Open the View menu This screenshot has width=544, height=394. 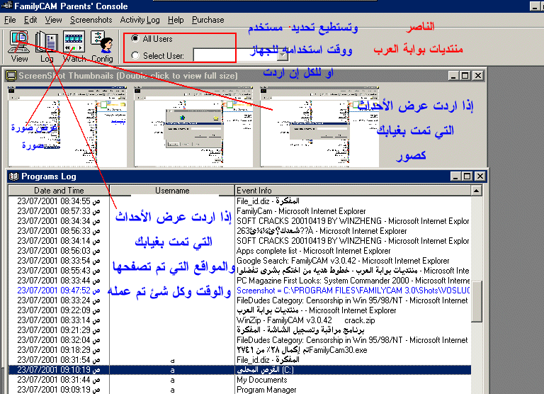click(53, 20)
